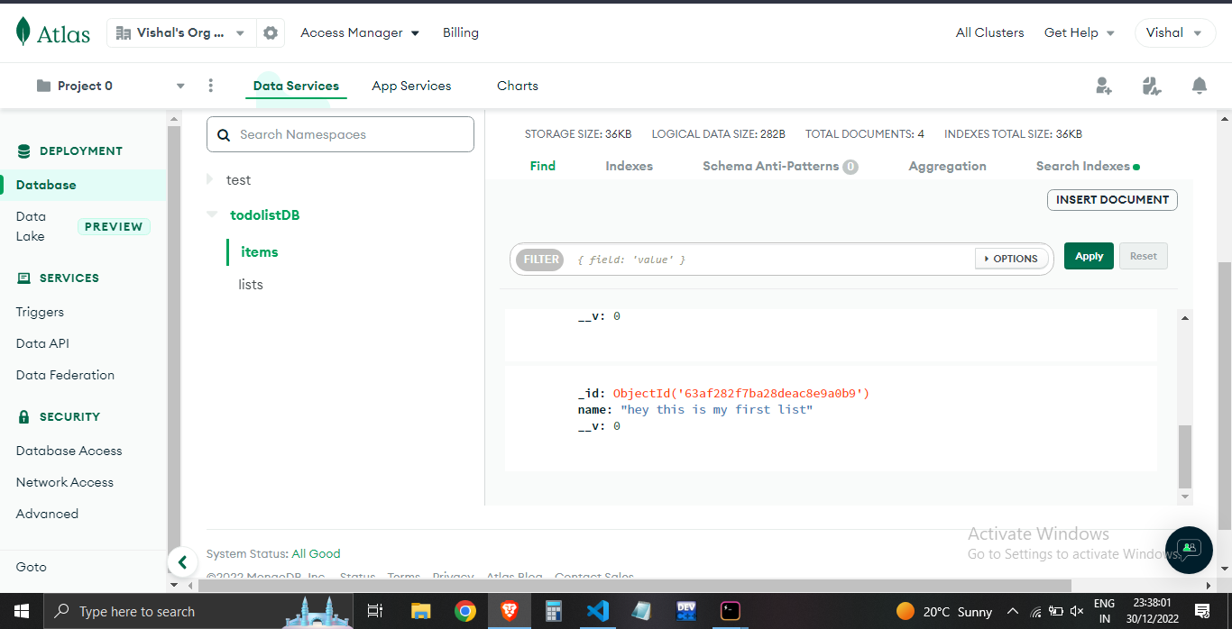This screenshot has width=1232, height=629.
Task: Open Database Access in the sidebar
Action: tap(69, 451)
